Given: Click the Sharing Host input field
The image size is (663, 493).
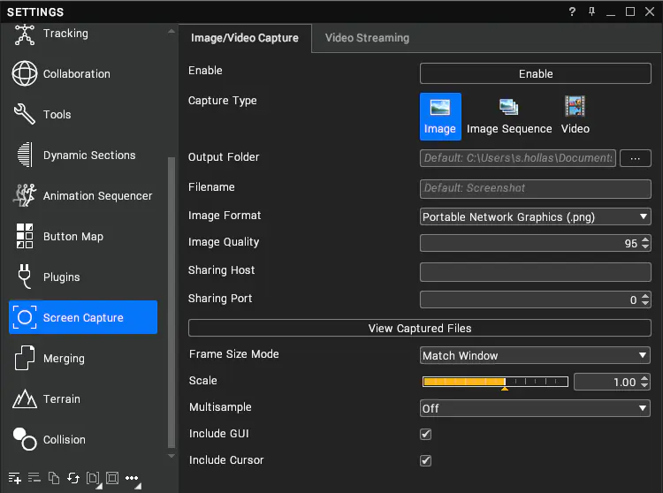Looking at the screenshot, I should coord(536,272).
